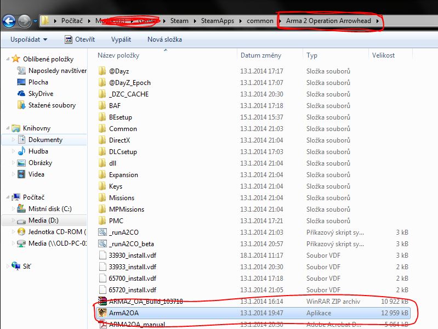The image size is (438, 329).
Task: Select the 65700_install.vdf file
Action: (x=253, y=278)
